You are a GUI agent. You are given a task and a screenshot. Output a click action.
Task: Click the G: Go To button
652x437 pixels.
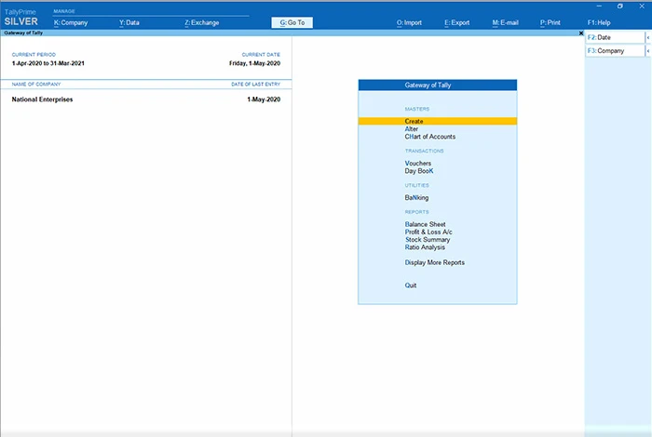[292, 22]
